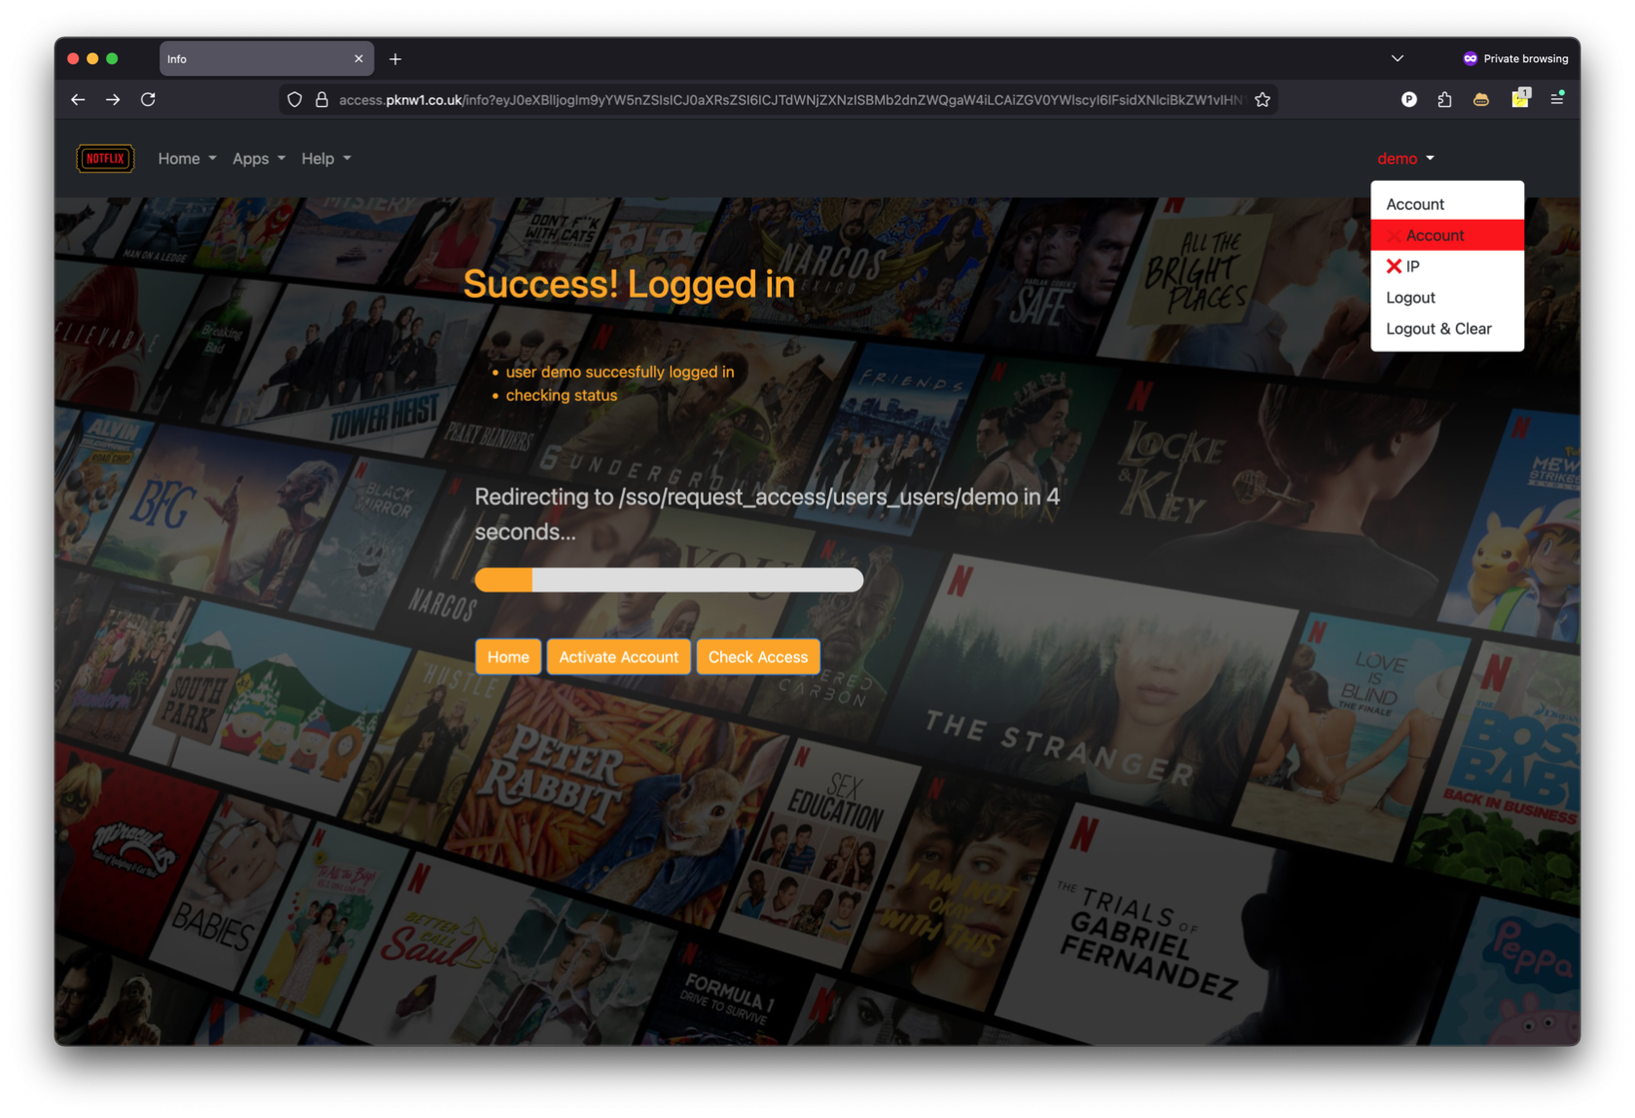Reload the page with the refresh icon
This screenshot has width=1635, height=1118.
pyautogui.click(x=148, y=99)
